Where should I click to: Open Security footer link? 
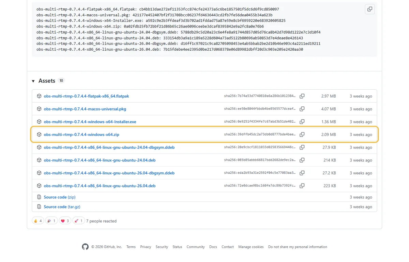click(162, 247)
